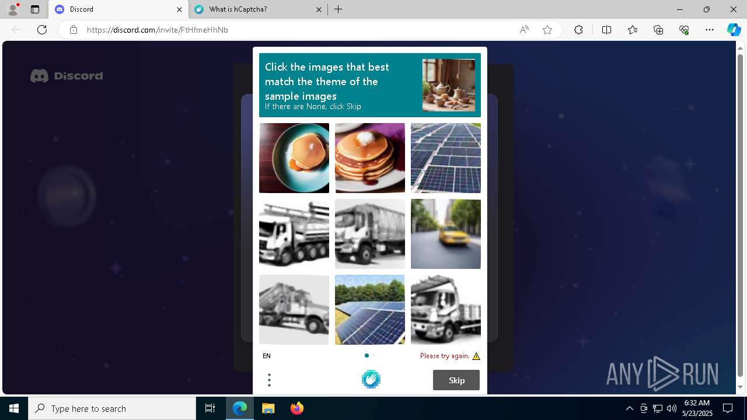Open notification center icon

pyautogui.click(x=728, y=408)
